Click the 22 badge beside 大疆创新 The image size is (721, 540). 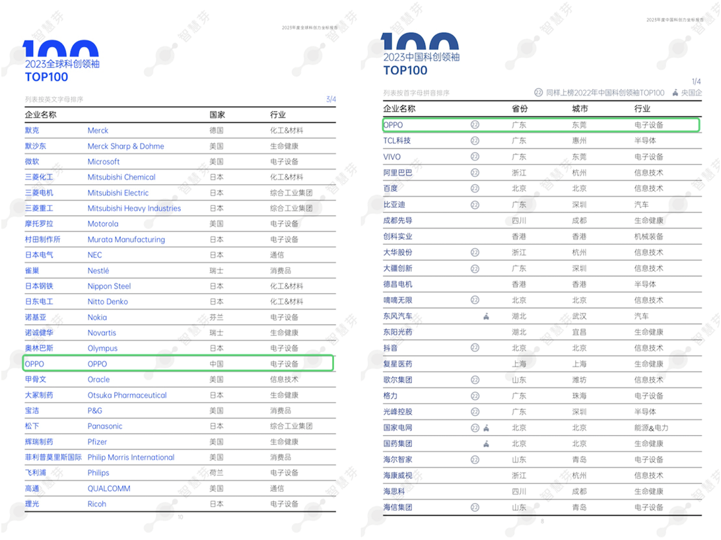[x=475, y=269]
